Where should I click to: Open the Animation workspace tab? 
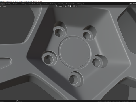[x=45, y=4]
